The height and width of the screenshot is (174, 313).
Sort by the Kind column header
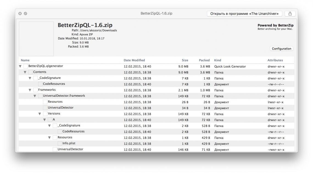click(217, 60)
